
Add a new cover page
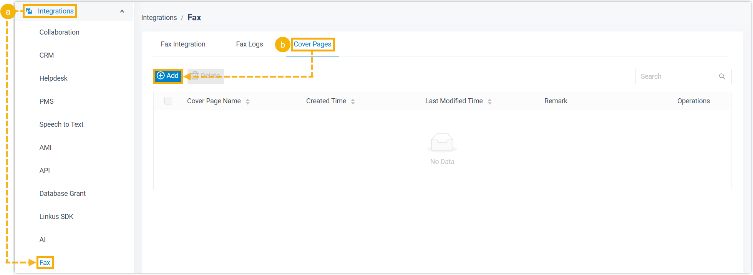click(x=168, y=76)
